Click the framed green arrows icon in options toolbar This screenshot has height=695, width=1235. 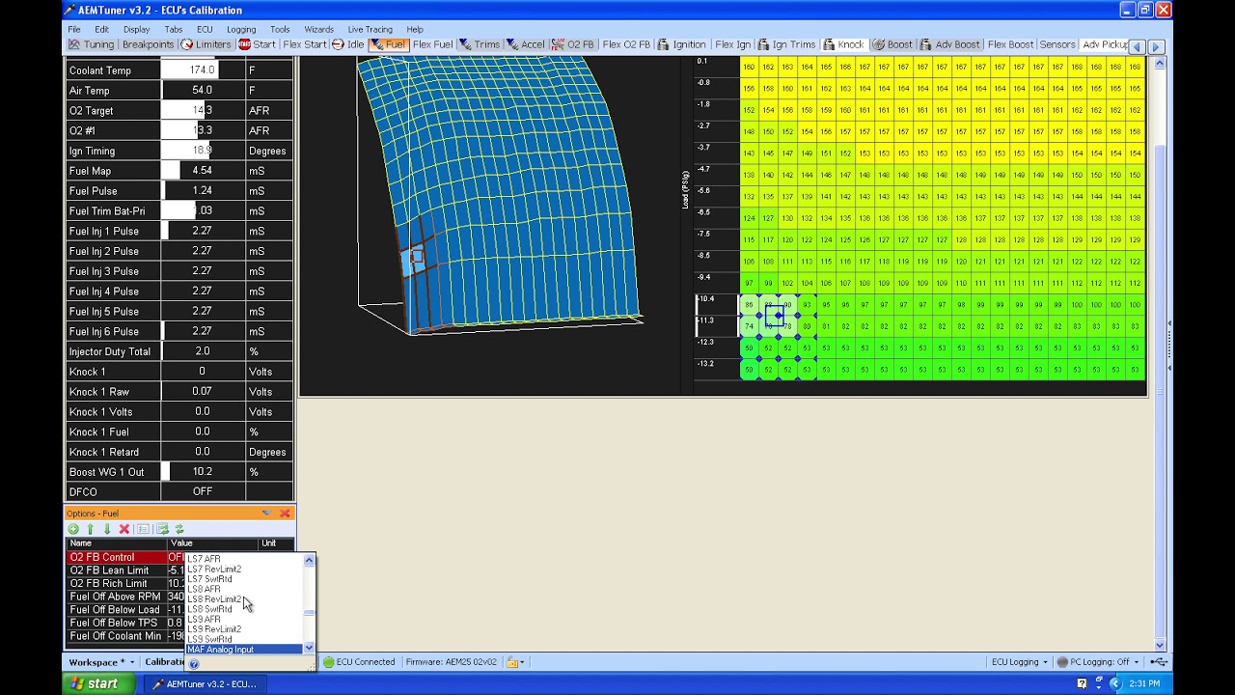click(x=162, y=529)
